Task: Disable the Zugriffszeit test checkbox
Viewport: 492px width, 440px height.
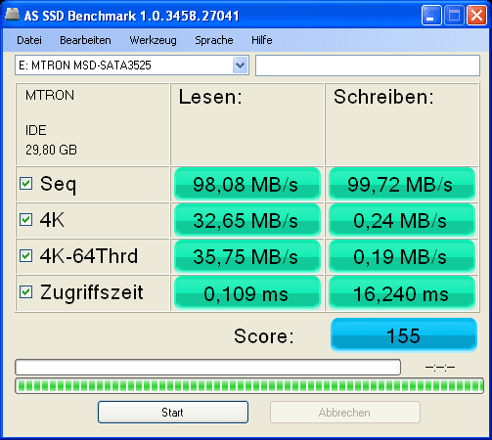Action: [x=25, y=292]
